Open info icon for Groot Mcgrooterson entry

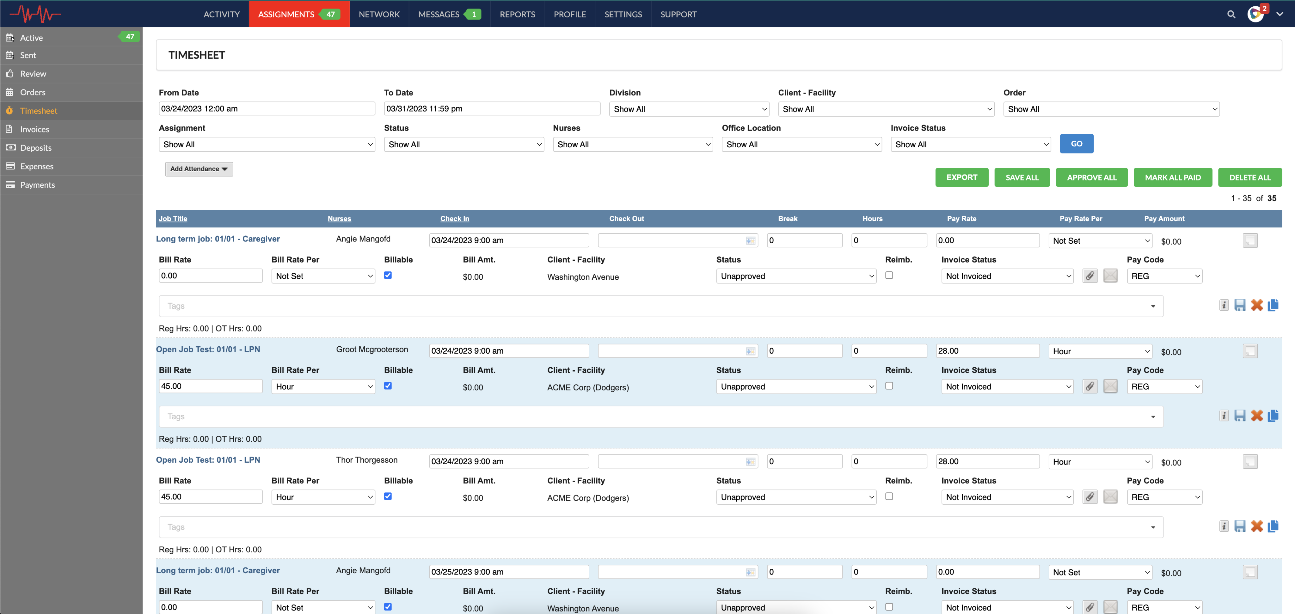[x=1224, y=416]
